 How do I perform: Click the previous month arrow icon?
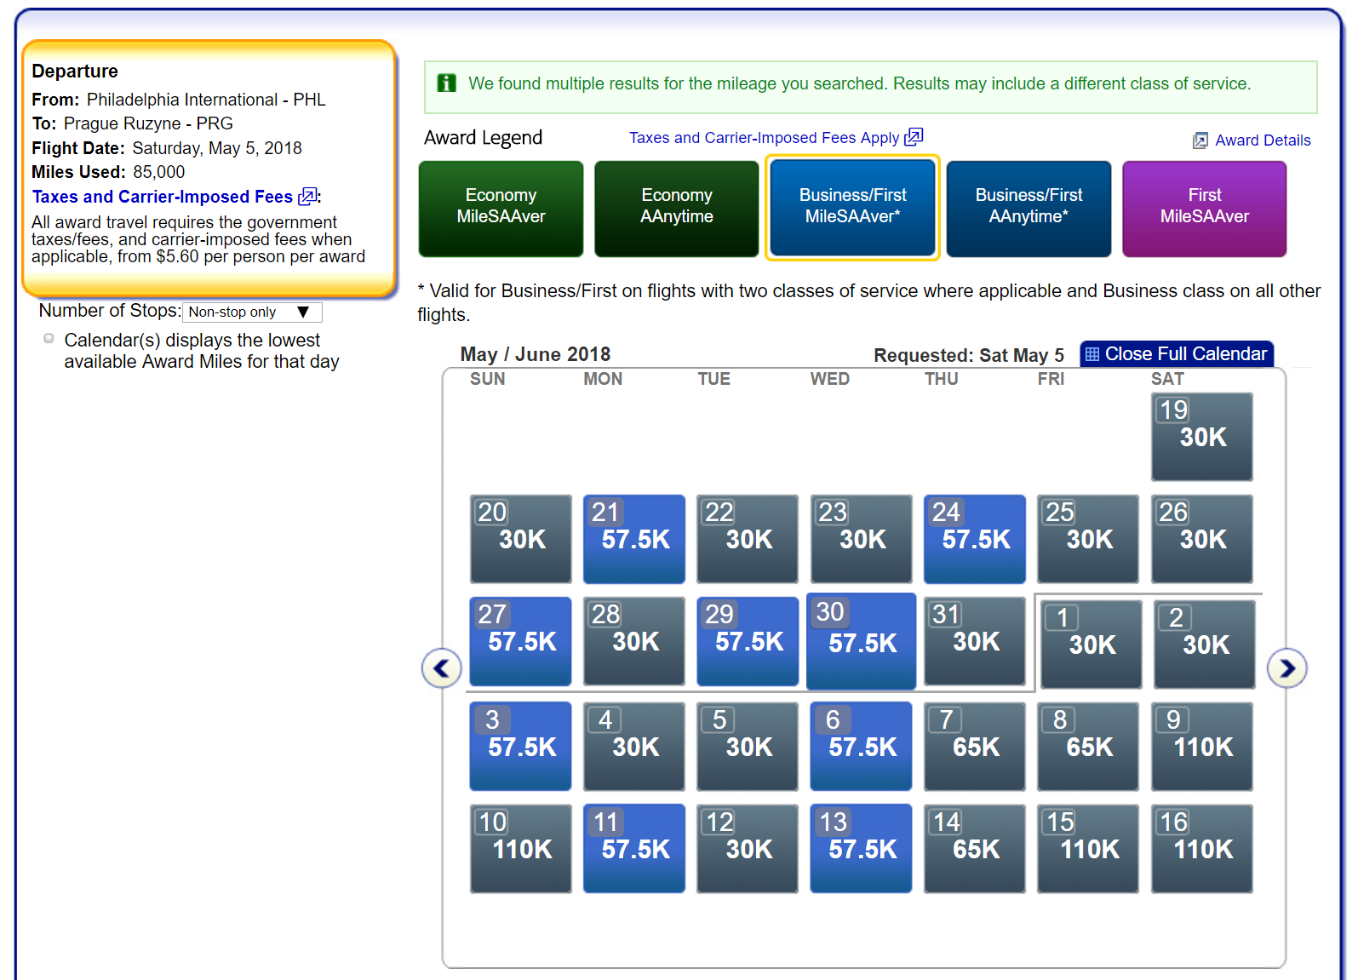coord(441,668)
